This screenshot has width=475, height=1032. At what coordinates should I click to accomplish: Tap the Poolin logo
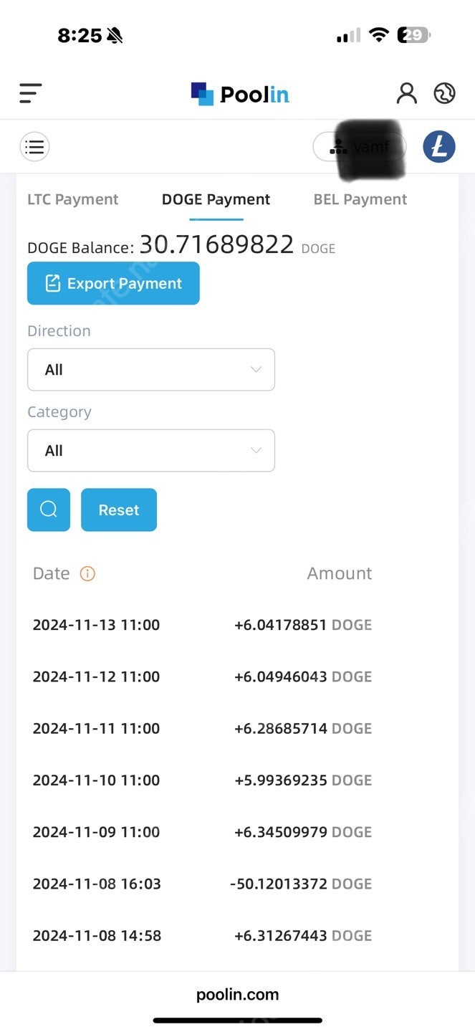[240, 94]
